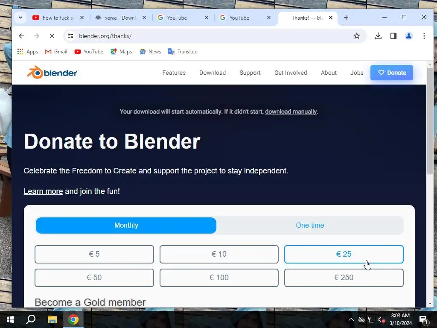437x328 pixels.
Task: Click the blue Donate button
Action: pos(392,73)
